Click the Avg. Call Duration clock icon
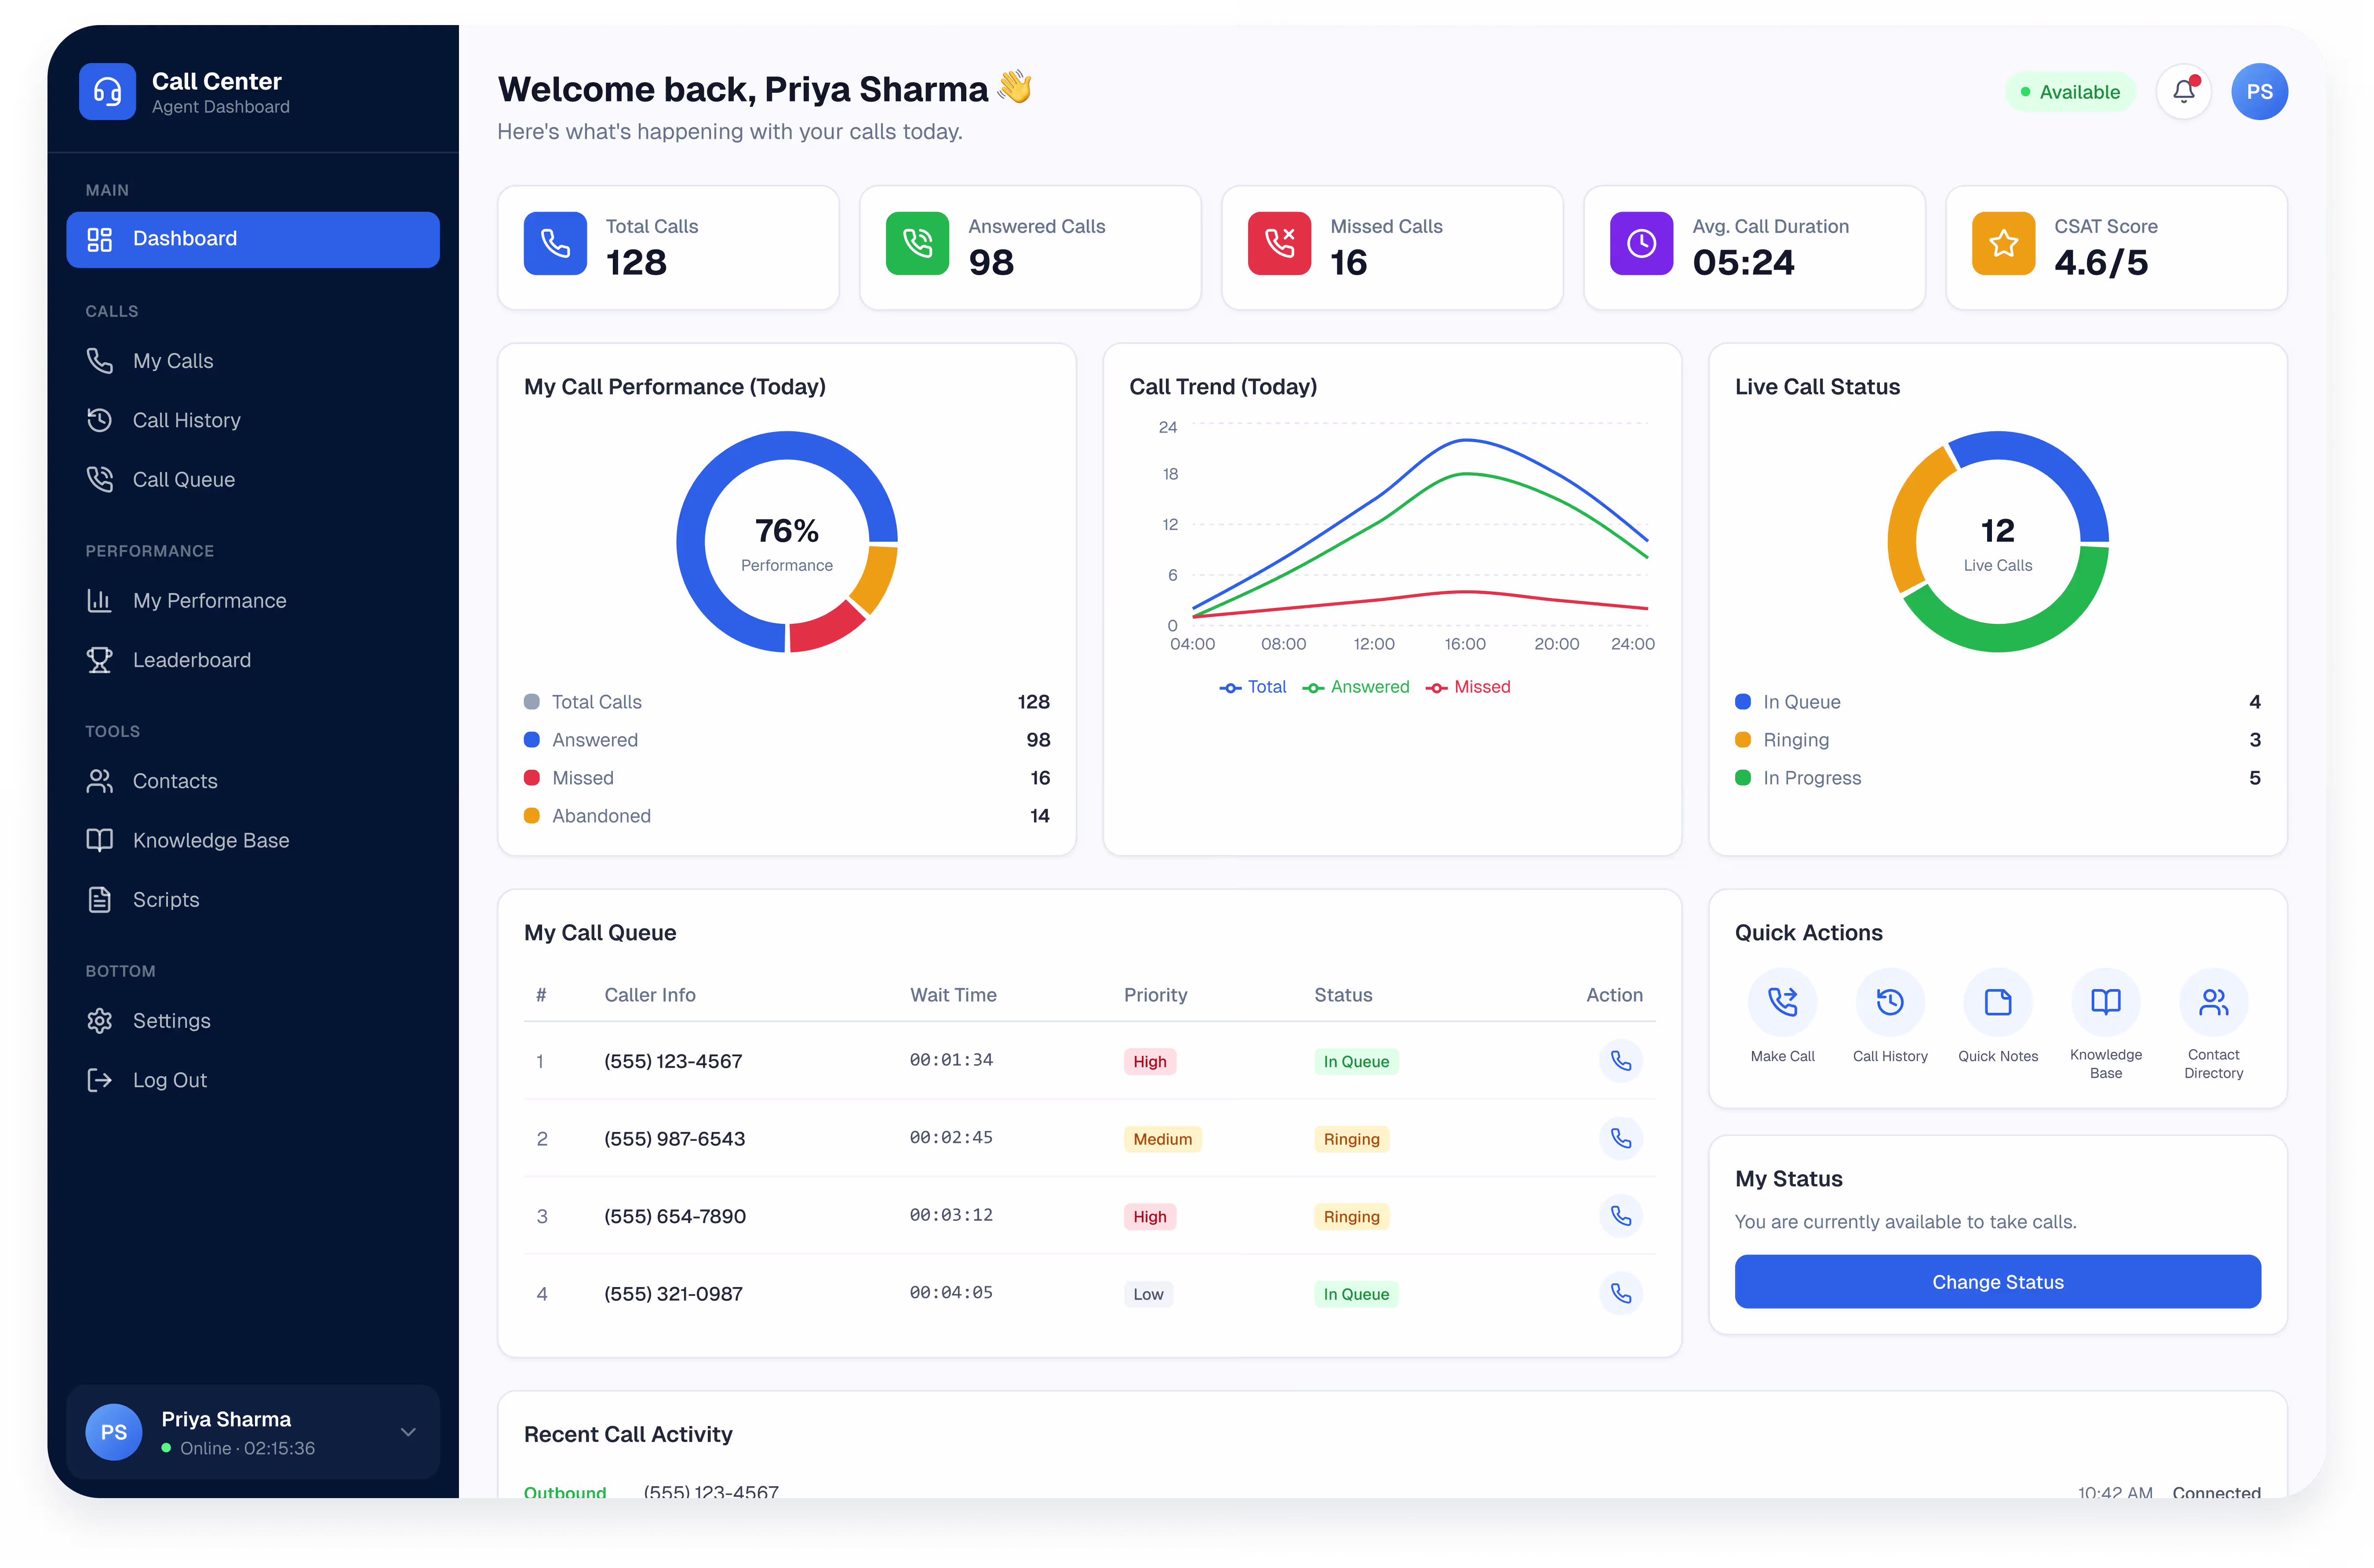The height and width of the screenshot is (1568, 2374). 1641,243
